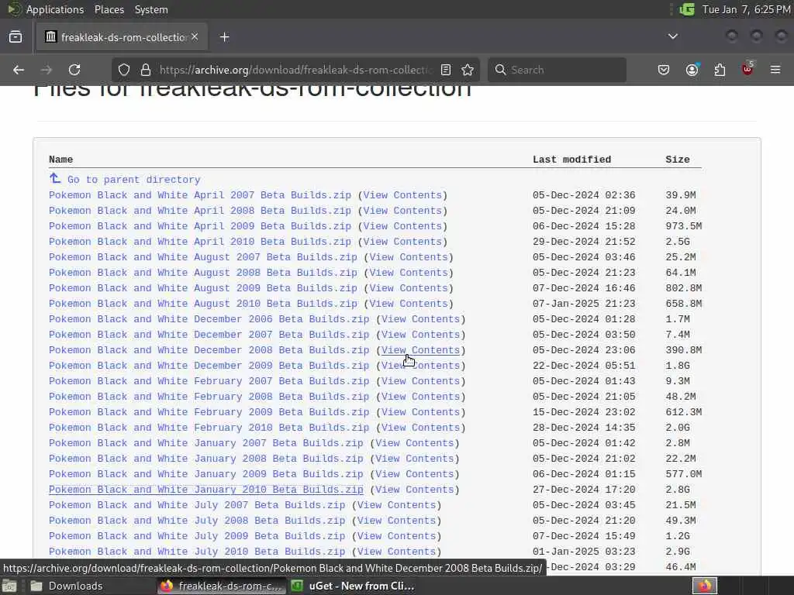Download February 2009 Beta Builds.zip

point(209,412)
